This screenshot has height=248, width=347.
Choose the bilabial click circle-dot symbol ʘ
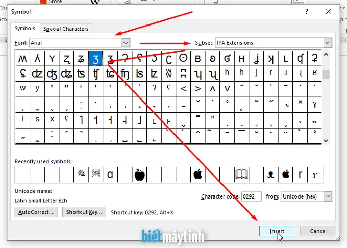(183, 58)
